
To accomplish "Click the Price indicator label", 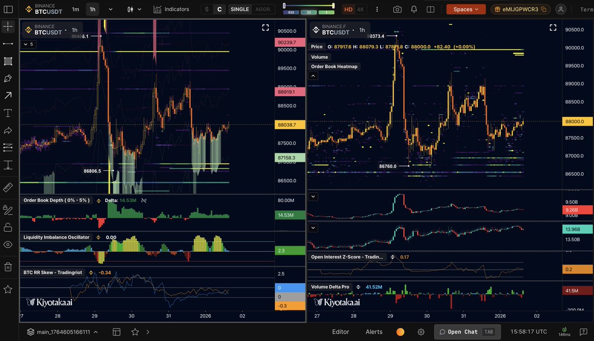I will point(317,47).
